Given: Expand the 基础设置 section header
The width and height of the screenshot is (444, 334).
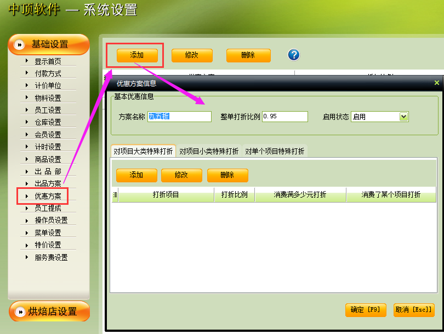Looking at the screenshot, I should click(x=49, y=44).
